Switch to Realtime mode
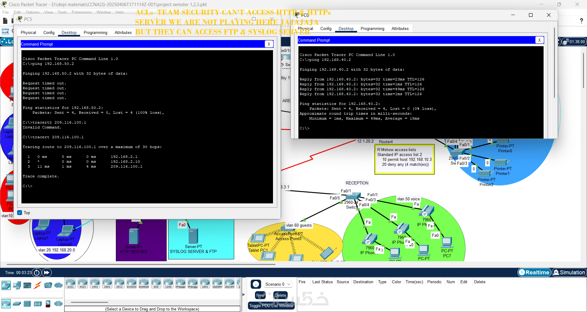587x312 pixels. click(x=534, y=272)
